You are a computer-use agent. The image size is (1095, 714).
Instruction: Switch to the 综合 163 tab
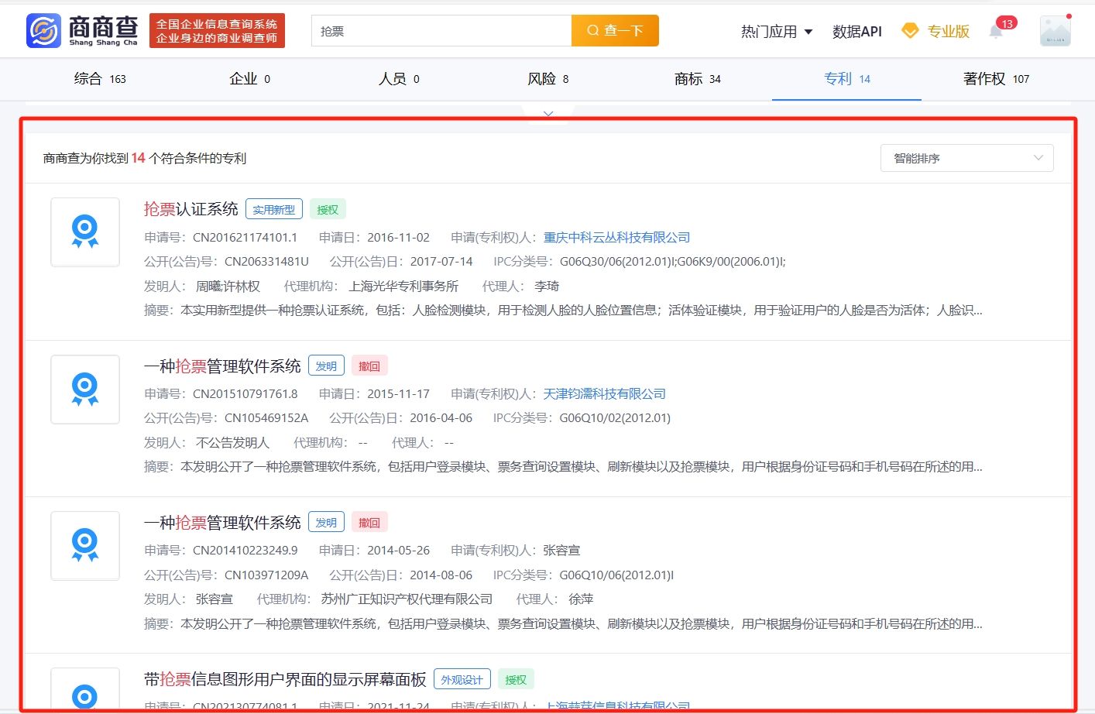(100, 78)
